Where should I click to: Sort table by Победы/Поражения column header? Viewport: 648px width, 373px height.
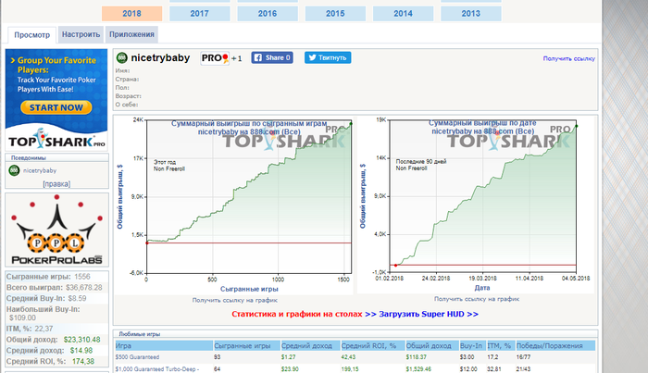point(555,346)
